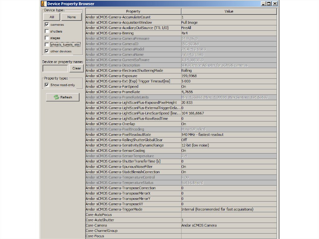Screen dimensions: 319x239
Task: Click the Core-AutoShutter value '1'
Action: click(x=229, y=220)
